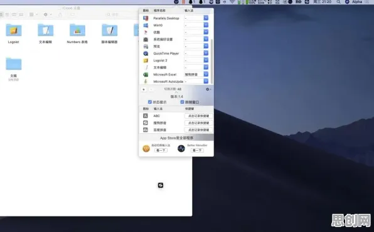
Task: Open input method dropdown for Parallels Desktop
Action: pos(206,18)
